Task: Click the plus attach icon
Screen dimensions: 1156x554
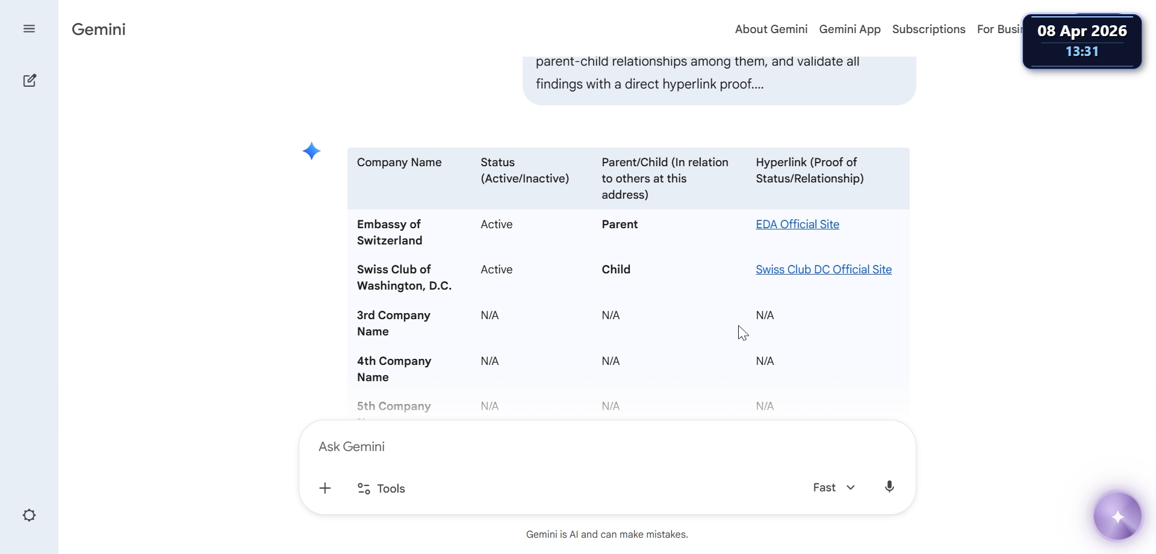Action: [325, 488]
